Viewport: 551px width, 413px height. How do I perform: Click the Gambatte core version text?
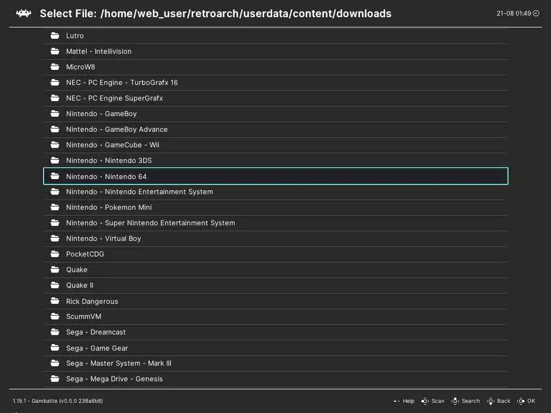coord(58,401)
